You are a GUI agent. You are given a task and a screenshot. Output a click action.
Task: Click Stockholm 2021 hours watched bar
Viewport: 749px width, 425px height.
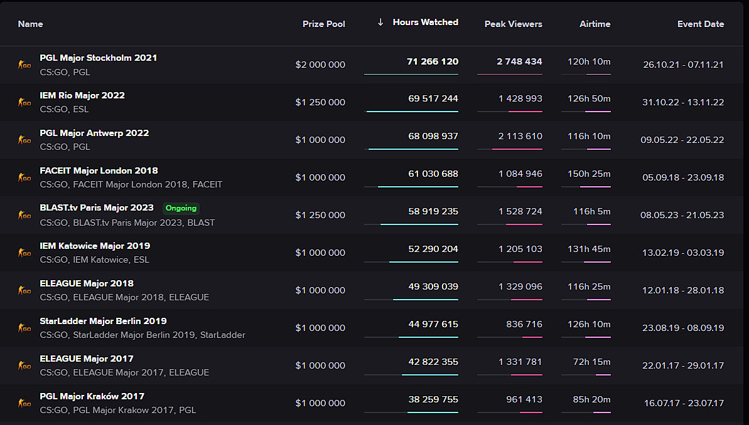point(411,74)
